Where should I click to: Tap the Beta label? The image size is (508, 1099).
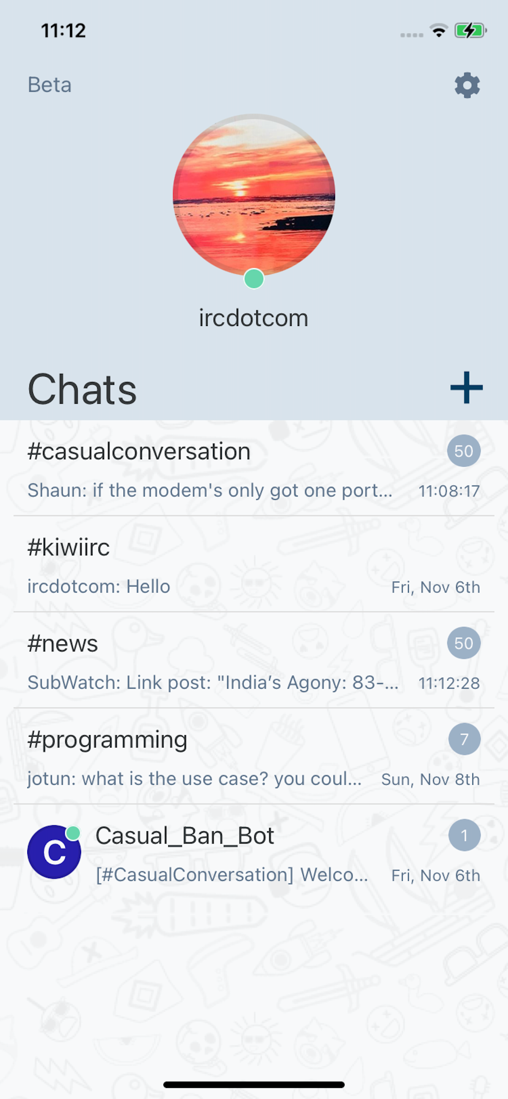point(49,85)
